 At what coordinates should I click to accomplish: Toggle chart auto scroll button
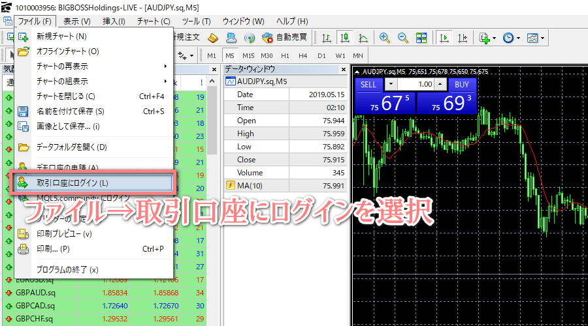(444, 38)
